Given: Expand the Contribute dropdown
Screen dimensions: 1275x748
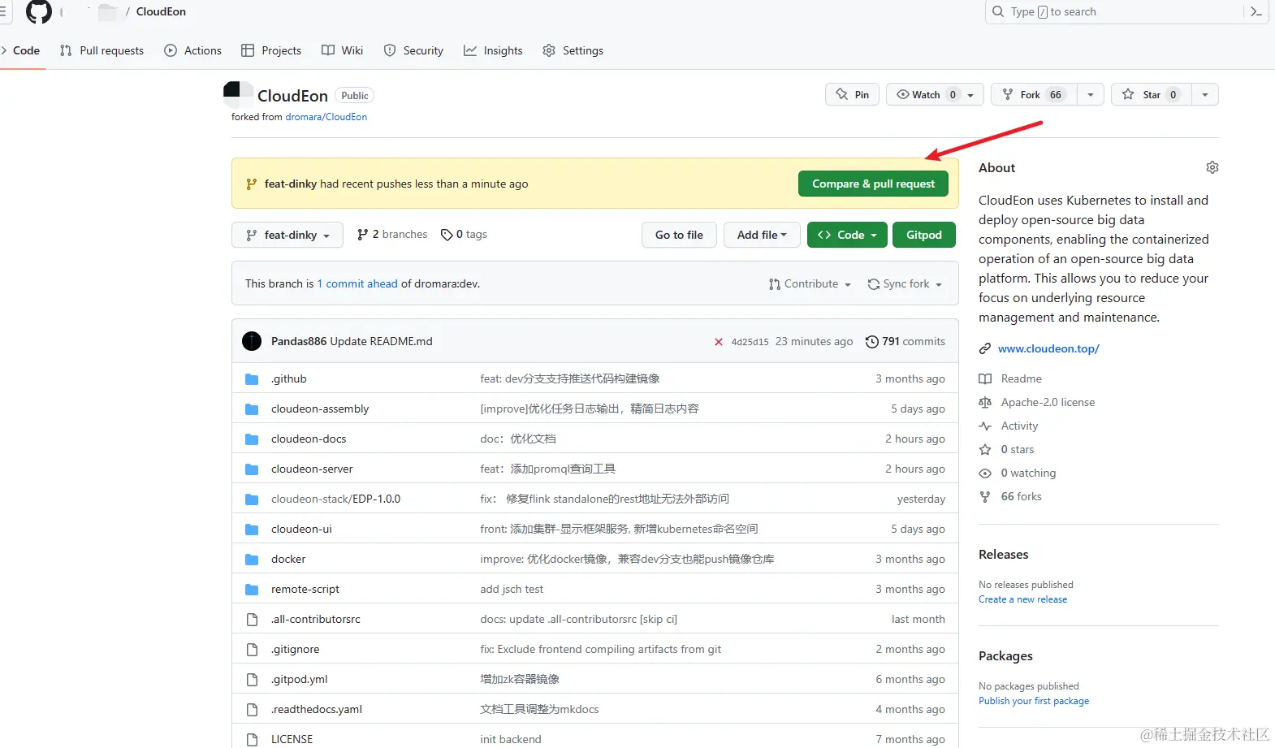Looking at the screenshot, I should [x=810, y=283].
